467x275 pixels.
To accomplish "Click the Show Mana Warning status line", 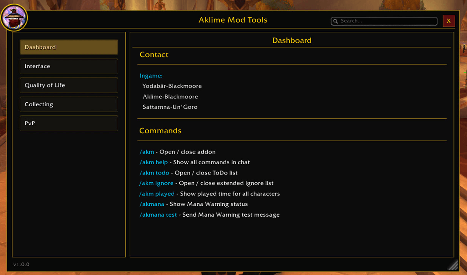I will (x=194, y=204).
